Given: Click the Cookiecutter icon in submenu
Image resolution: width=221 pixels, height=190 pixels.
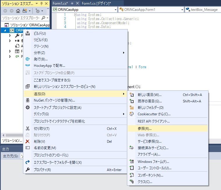Looking at the screenshot, I should pyautogui.click(x=132, y=114).
